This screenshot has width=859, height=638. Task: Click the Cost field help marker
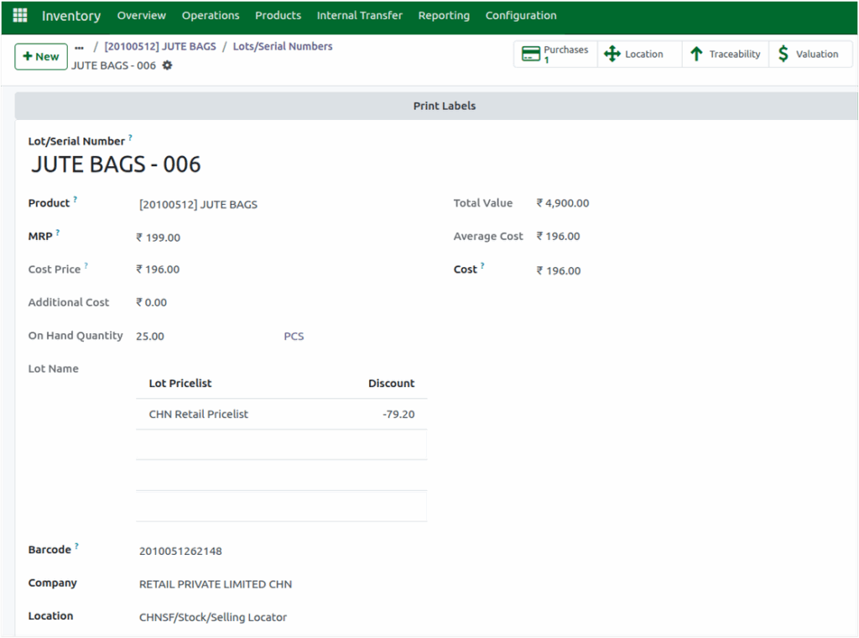(x=481, y=264)
